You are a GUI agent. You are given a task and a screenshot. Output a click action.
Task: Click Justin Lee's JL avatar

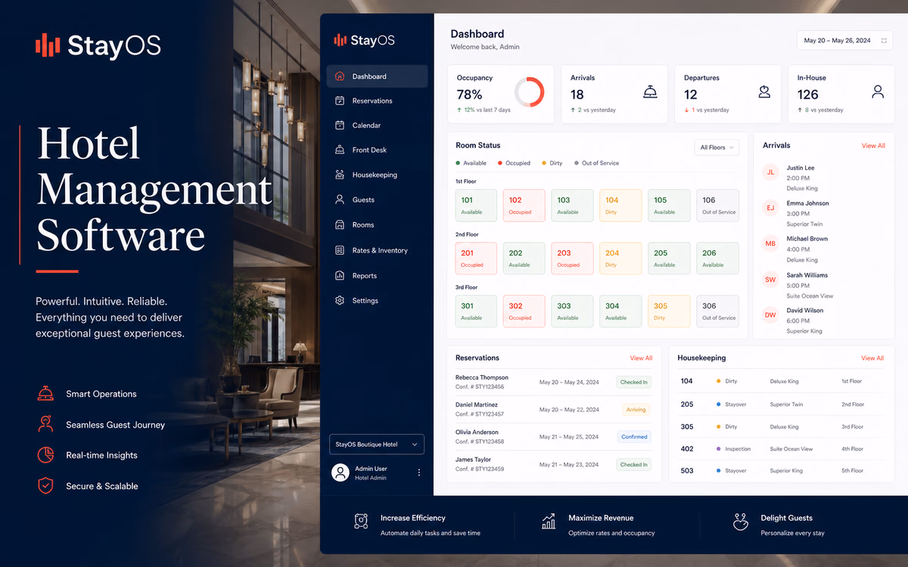click(770, 172)
